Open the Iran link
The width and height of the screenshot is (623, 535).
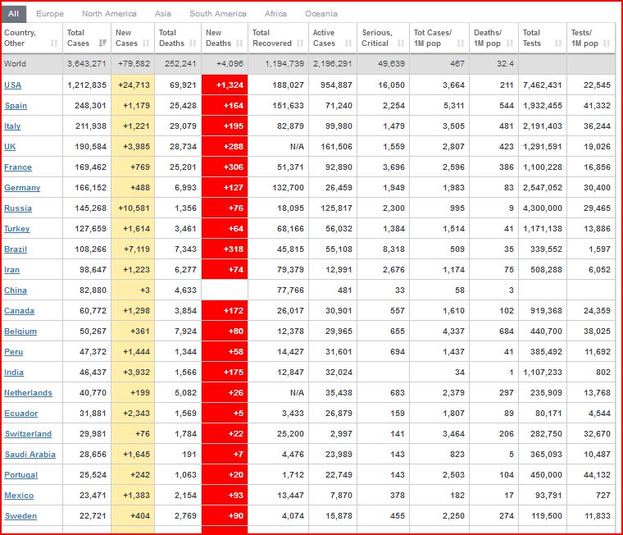(x=12, y=270)
